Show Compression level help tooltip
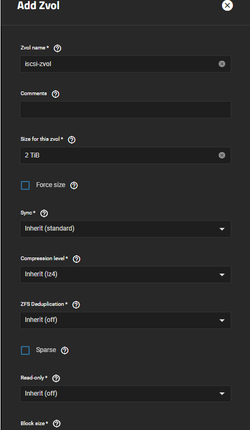 (76, 259)
